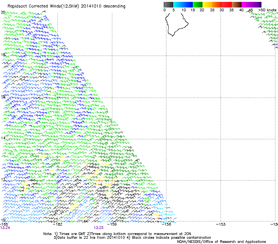Click the '14' latitude axis label
278x244 pixels.
tap(3, 138)
